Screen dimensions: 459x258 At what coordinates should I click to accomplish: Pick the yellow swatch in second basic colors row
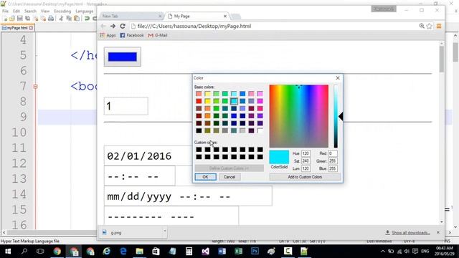coord(207,101)
